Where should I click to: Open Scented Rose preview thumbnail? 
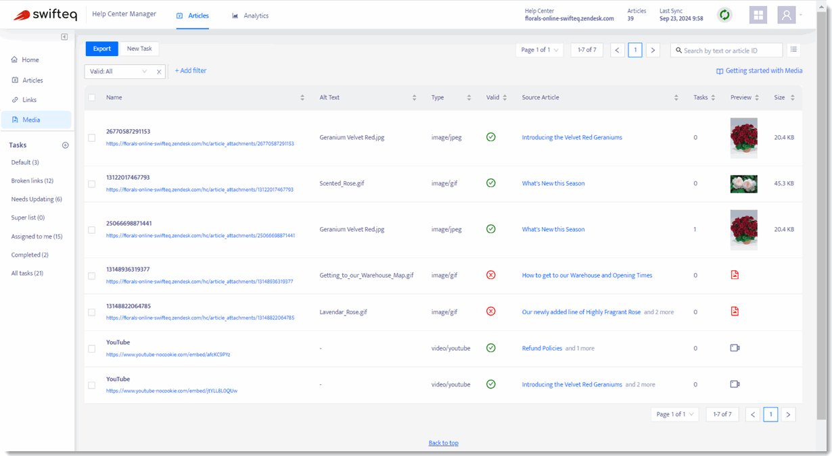(744, 184)
